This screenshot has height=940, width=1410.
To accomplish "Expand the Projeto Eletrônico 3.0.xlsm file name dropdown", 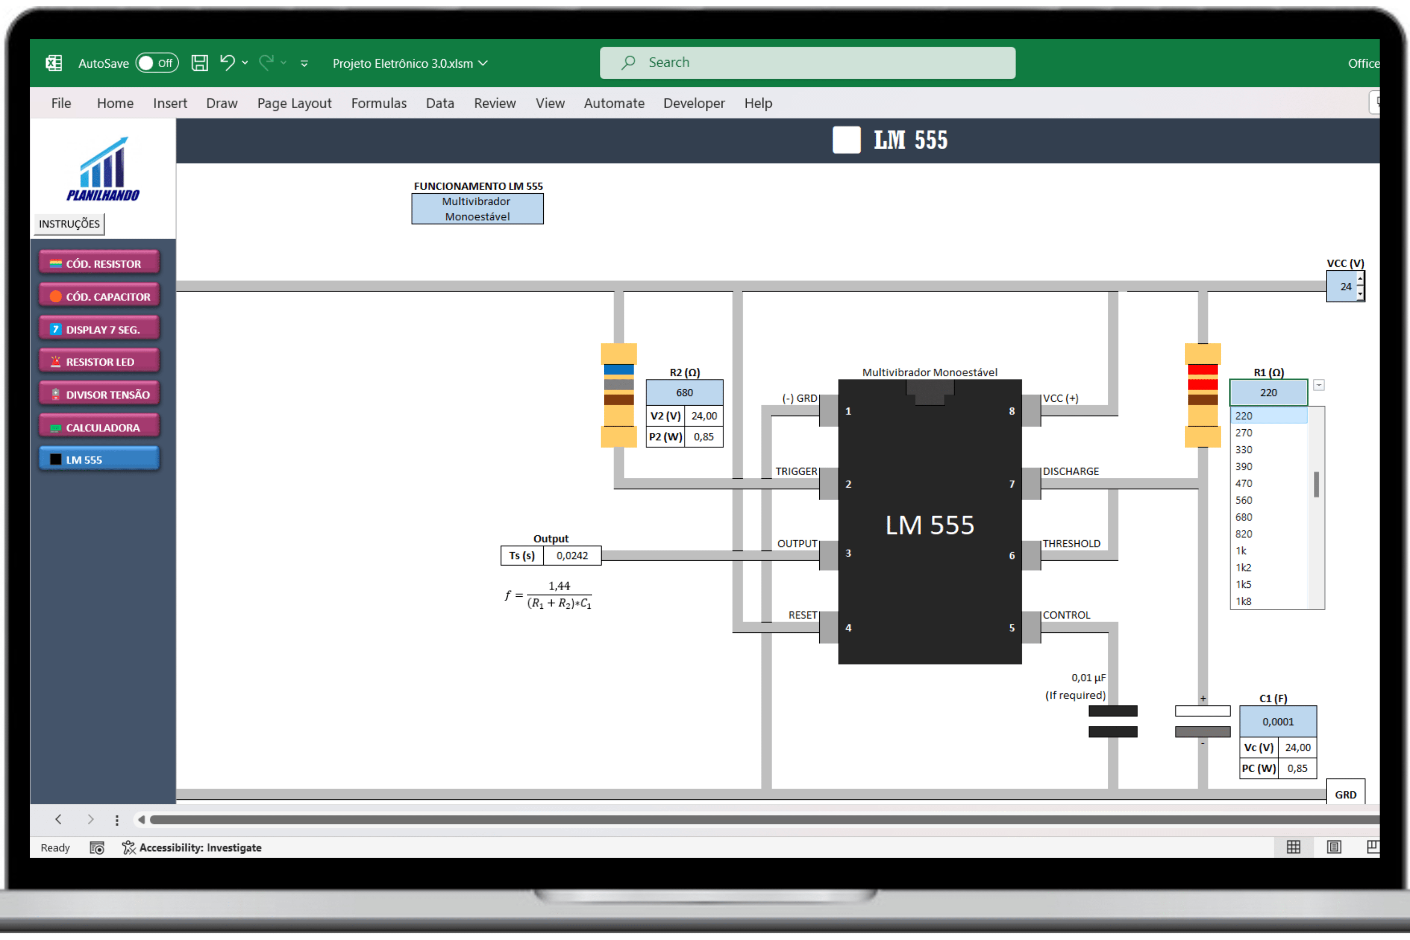I will [x=483, y=64].
